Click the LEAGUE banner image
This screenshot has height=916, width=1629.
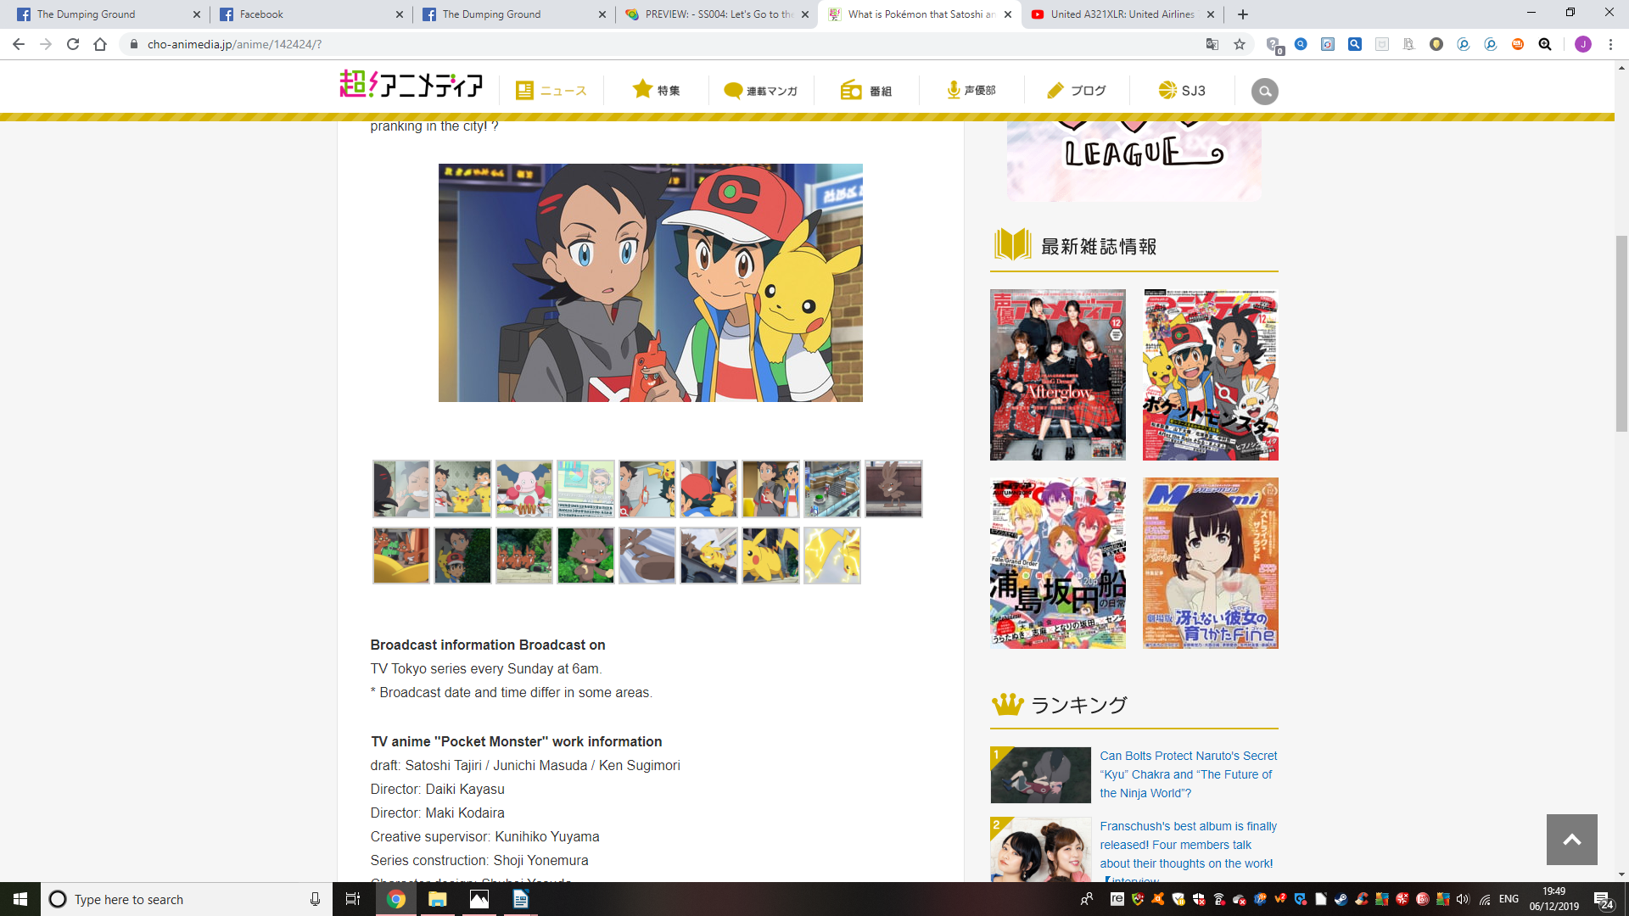pos(1134,161)
